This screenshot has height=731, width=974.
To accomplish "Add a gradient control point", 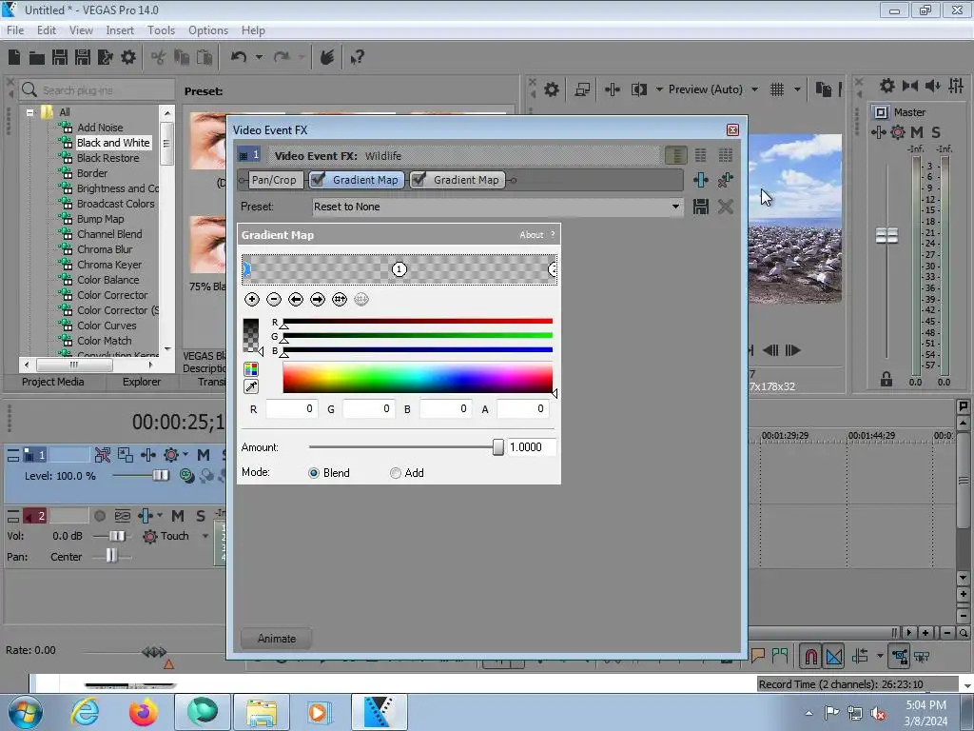I will click(x=251, y=300).
